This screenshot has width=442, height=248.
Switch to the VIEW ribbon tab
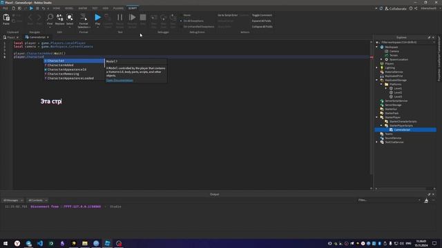click(x=106, y=8)
